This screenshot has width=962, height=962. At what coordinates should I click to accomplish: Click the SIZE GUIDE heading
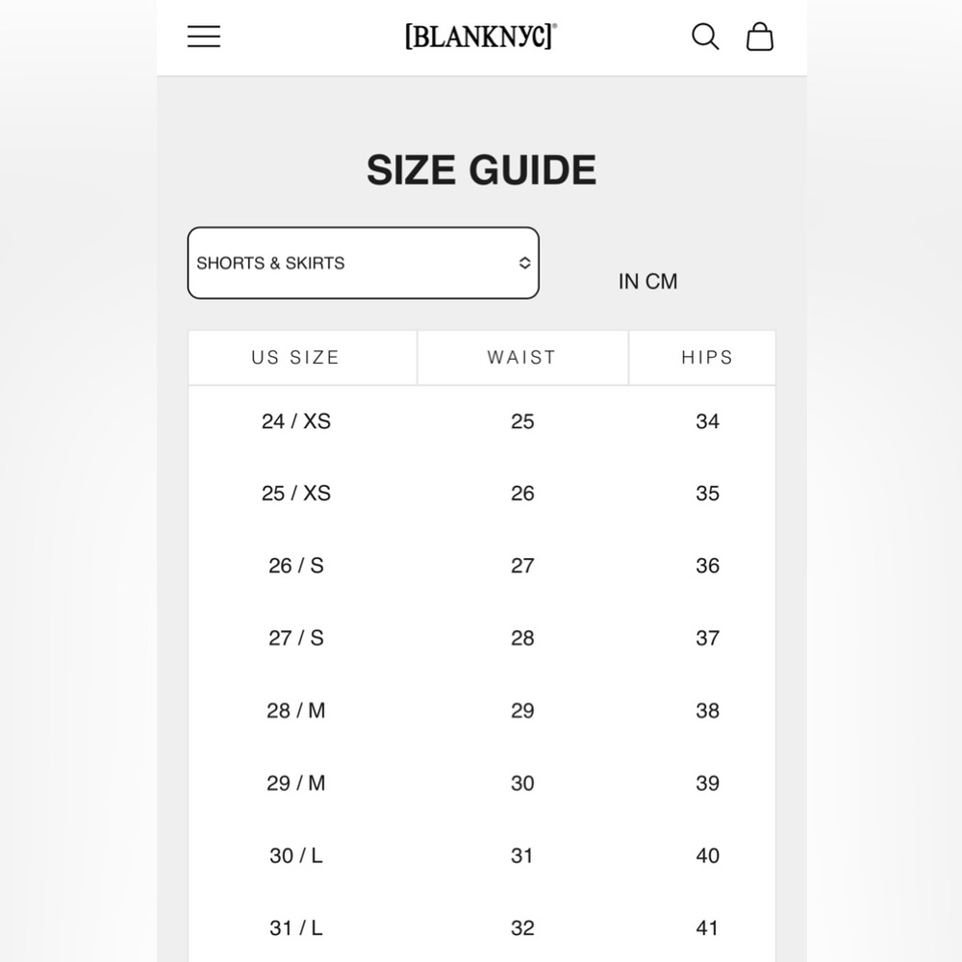[482, 170]
